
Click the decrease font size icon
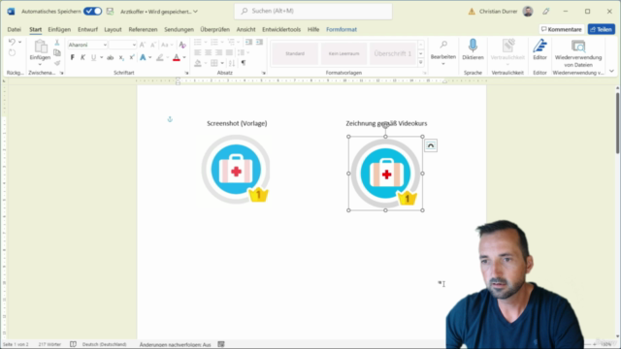point(153,45)
